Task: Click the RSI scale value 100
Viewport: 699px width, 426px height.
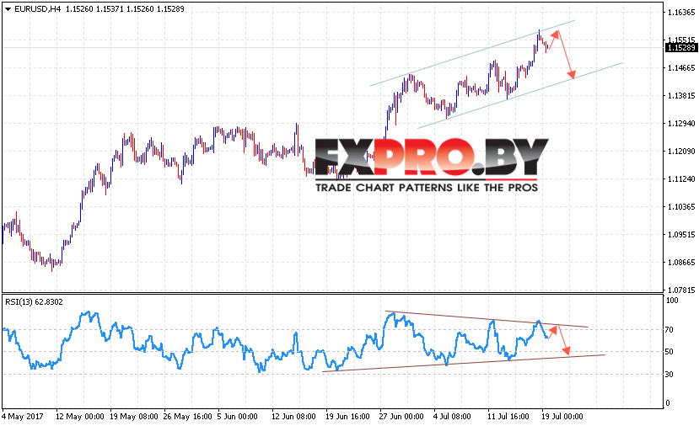Action: coord(672,301)
